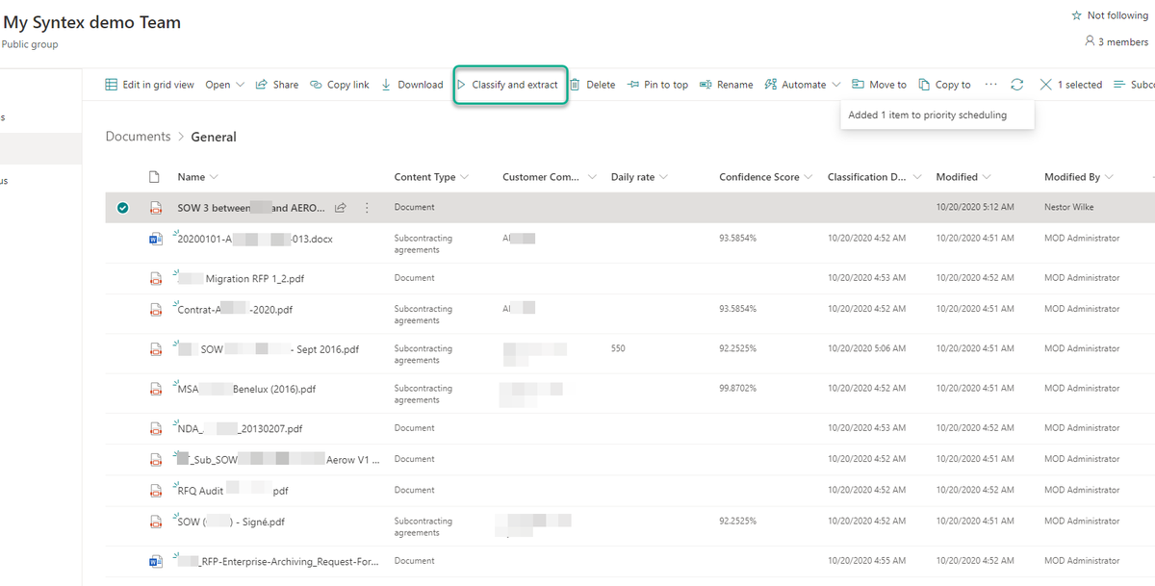The width and height of the screenshot is (1155, 586).
Task: Go to Documents breadcrumb
Action: (x=138, y=137)
